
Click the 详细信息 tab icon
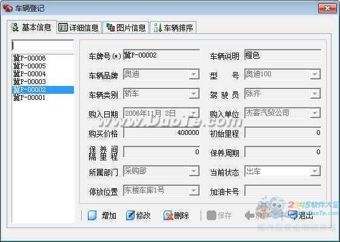[x=63, y=27]
